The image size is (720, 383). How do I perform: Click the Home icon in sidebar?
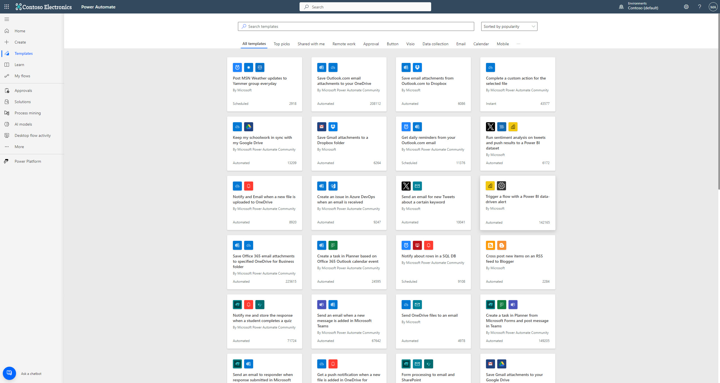point(7,31)
